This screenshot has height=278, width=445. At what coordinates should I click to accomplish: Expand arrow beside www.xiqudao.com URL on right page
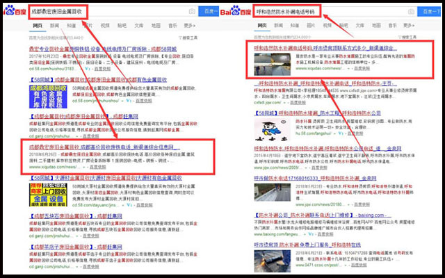point(348,68)
